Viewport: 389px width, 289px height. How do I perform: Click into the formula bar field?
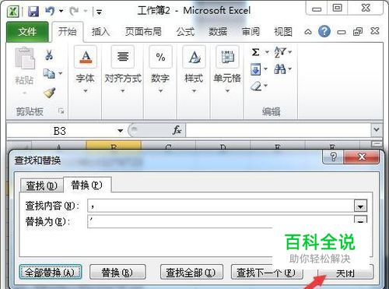point(278,130)
